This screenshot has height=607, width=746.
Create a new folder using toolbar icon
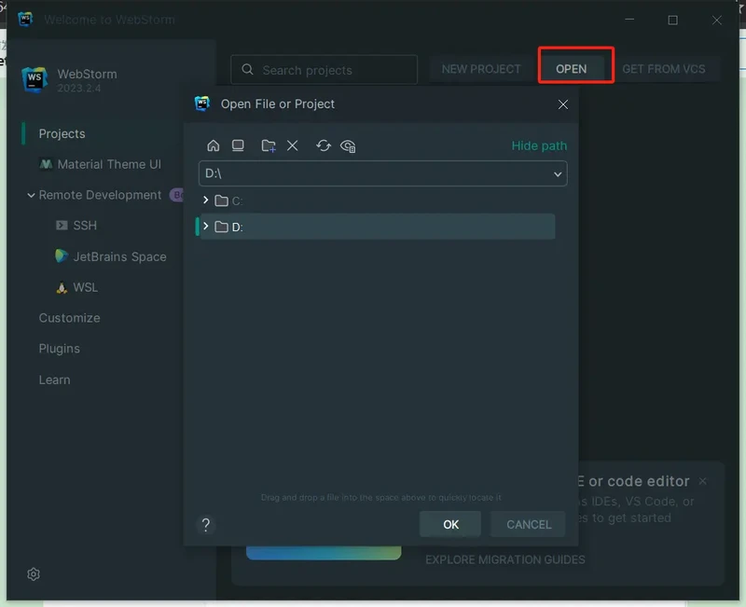(269, 145)
